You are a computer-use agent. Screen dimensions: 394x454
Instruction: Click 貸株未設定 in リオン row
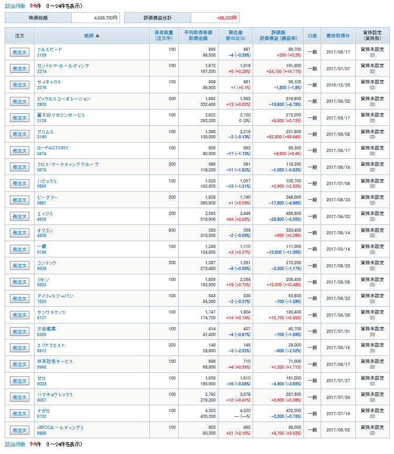(372, 279)
